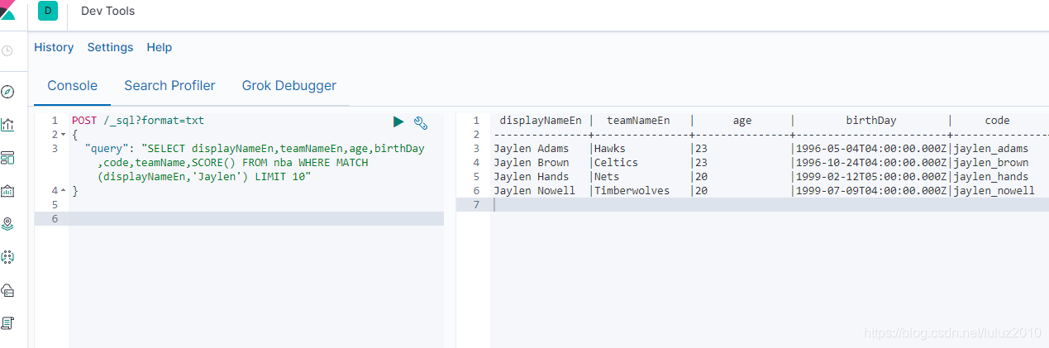1049x348 pixels.
Task: Open Discover compass icon in sidebar
Action: click(x=7, y=92)
